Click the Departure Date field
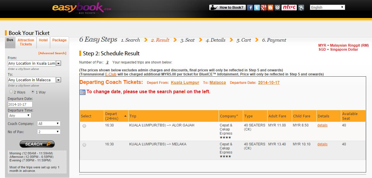Image resolution: width=372 pixels, height=178 pixels. click(20, 104)
